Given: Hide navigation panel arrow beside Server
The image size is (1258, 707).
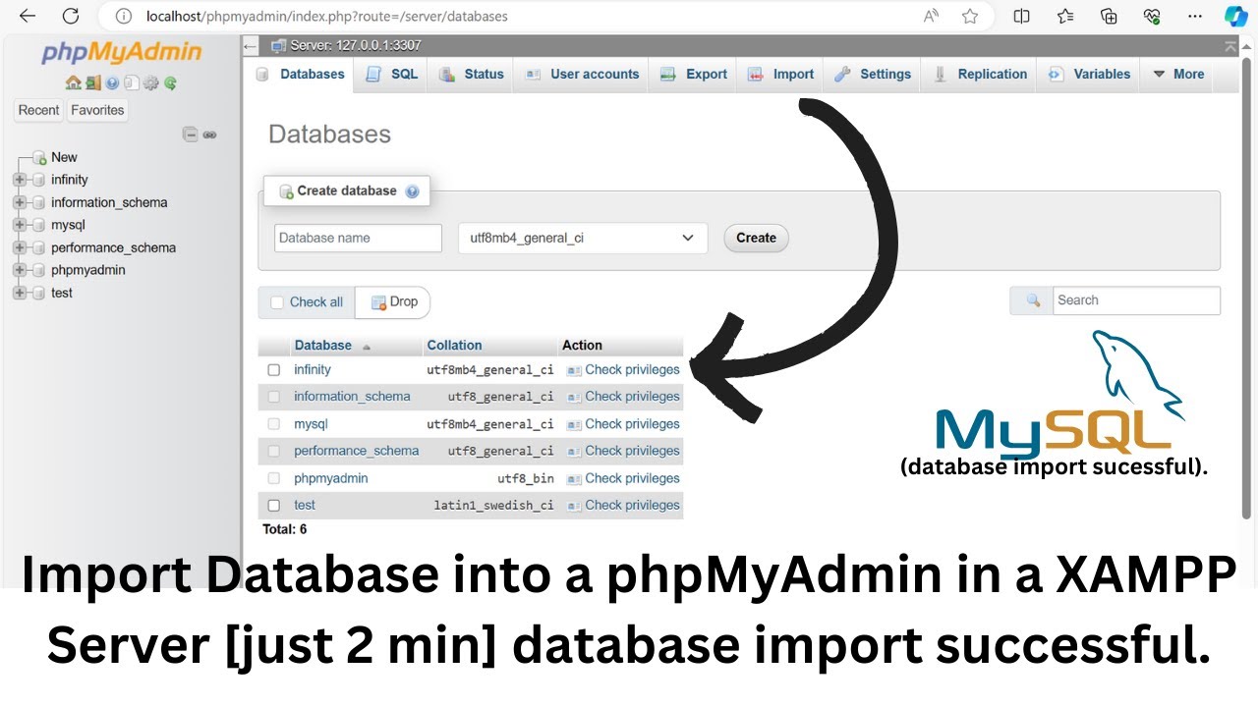Looking at the screenshot, I should point(251,46).
